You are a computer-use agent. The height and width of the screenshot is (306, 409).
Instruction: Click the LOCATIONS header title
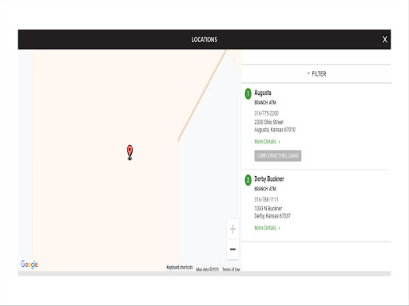[204, 40]
